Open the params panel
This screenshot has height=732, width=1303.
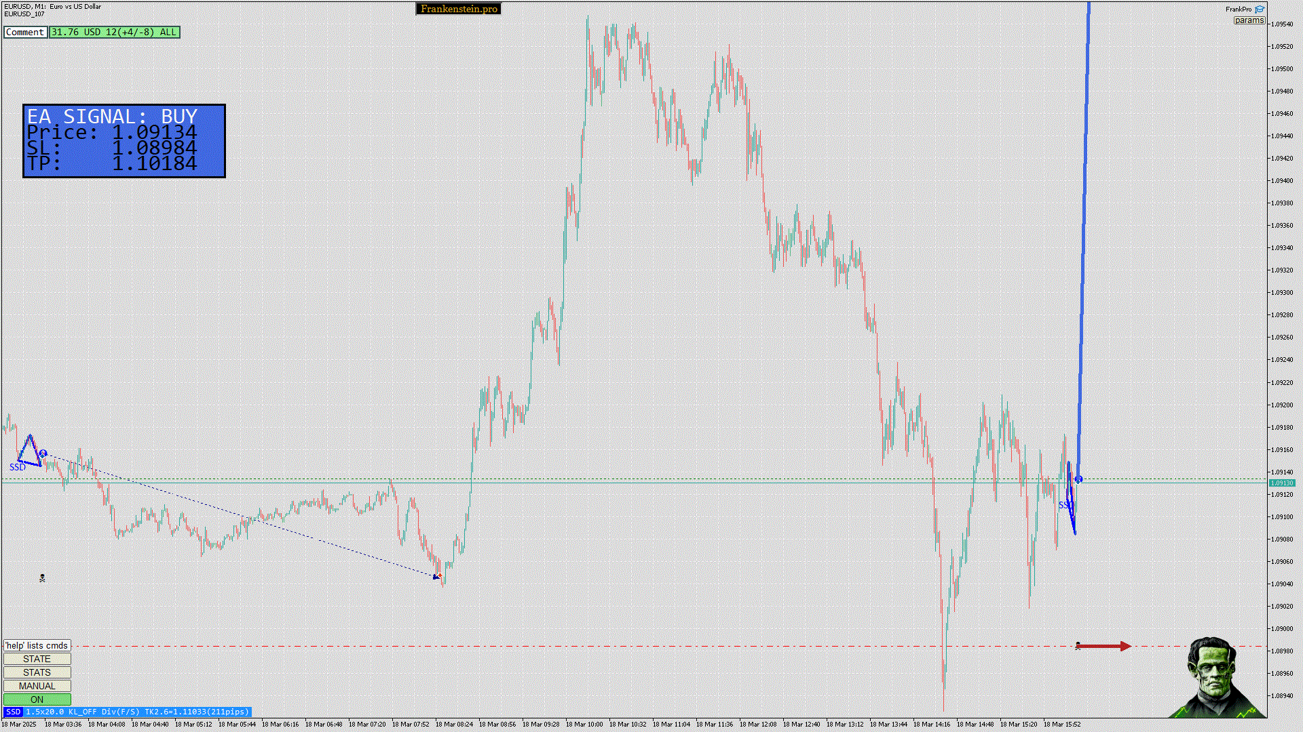click(x=1249, y=20)
